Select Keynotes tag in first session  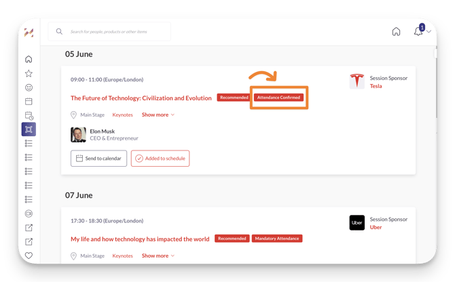pos(122,115)
